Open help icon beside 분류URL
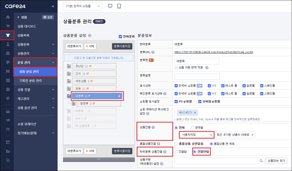The width and height of the screenshot is (292, 171). 153,52
